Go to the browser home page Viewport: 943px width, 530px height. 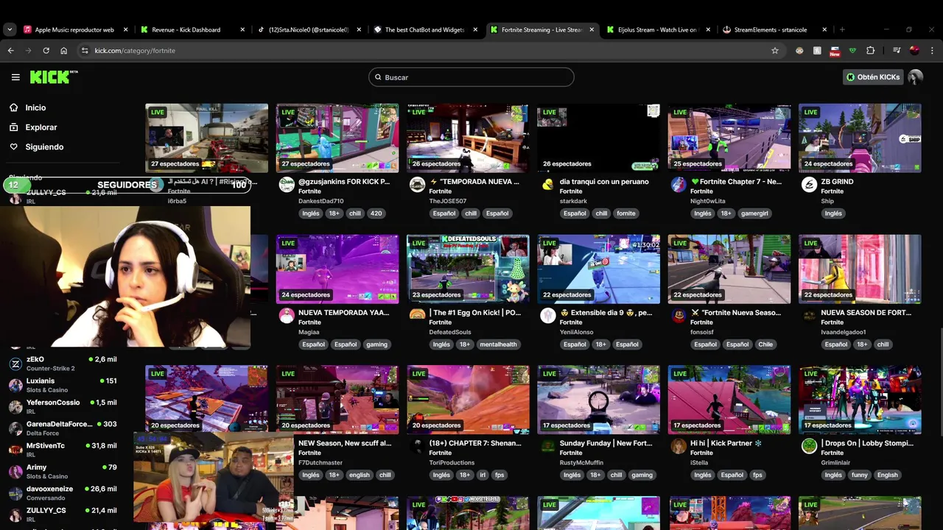(x=64, y=51)
